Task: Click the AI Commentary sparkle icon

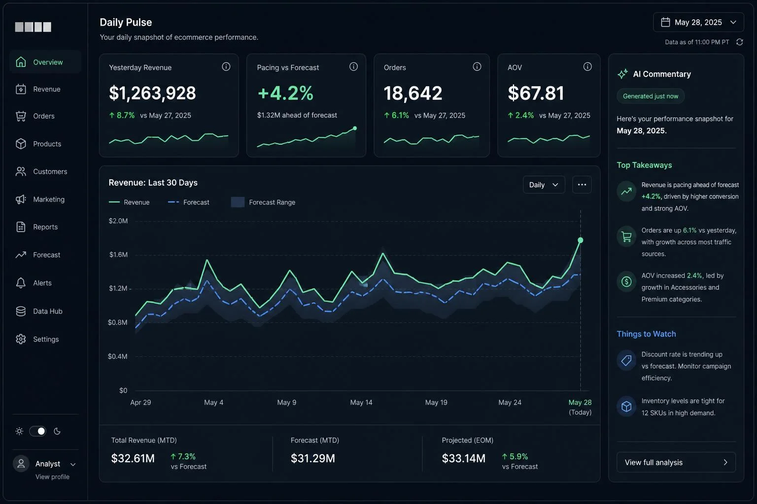Action: tap(622, 74)
